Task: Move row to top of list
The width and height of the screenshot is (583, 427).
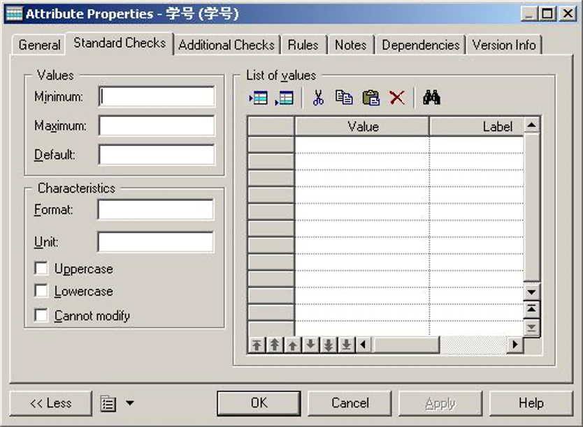Action: (257, 345)
